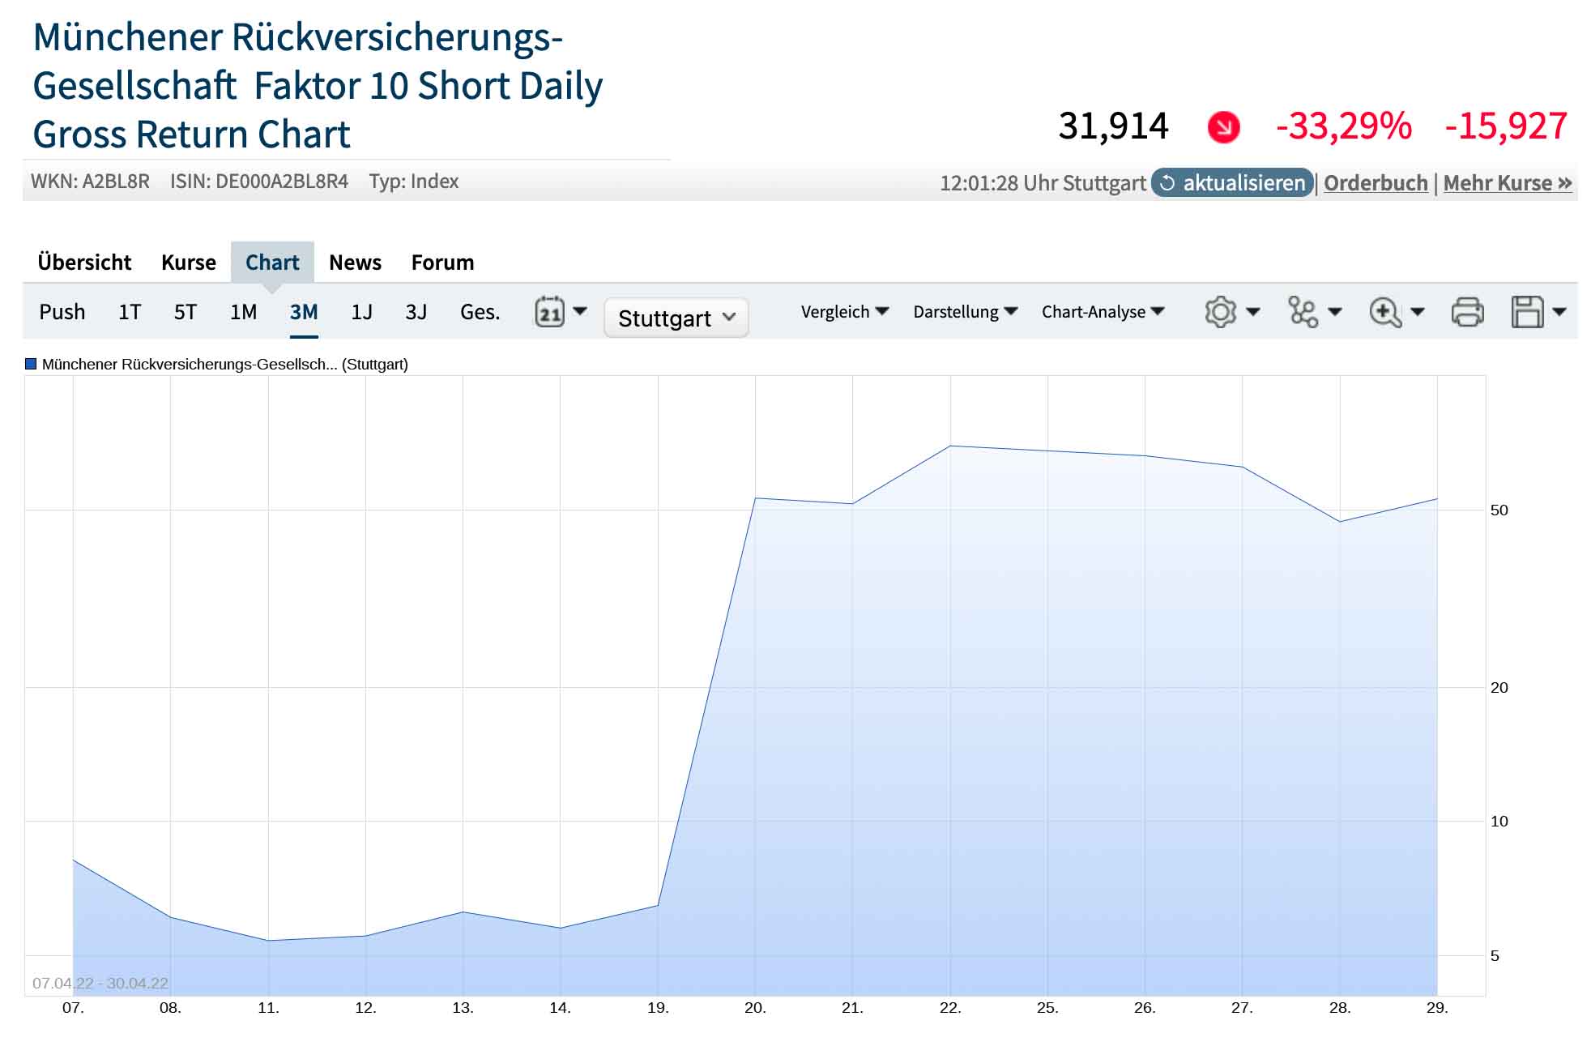The image size is (1591, 1042).
Task: Click the zoom magnifier icon
Action: click(1385, 312)
